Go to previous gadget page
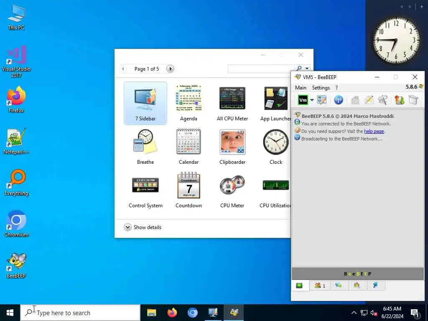 point(123,69)
